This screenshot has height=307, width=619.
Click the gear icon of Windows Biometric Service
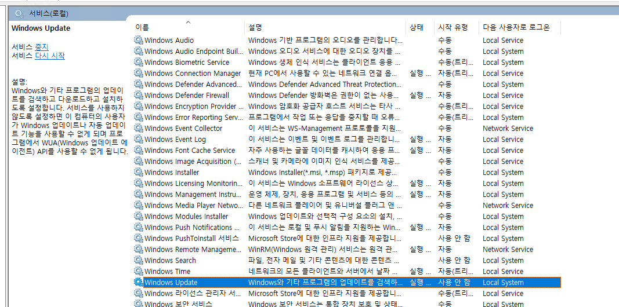pyautogui.click(x=138, y=62)
